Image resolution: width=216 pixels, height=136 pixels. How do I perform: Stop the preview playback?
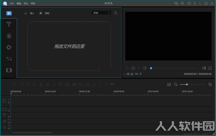(145, 68)
